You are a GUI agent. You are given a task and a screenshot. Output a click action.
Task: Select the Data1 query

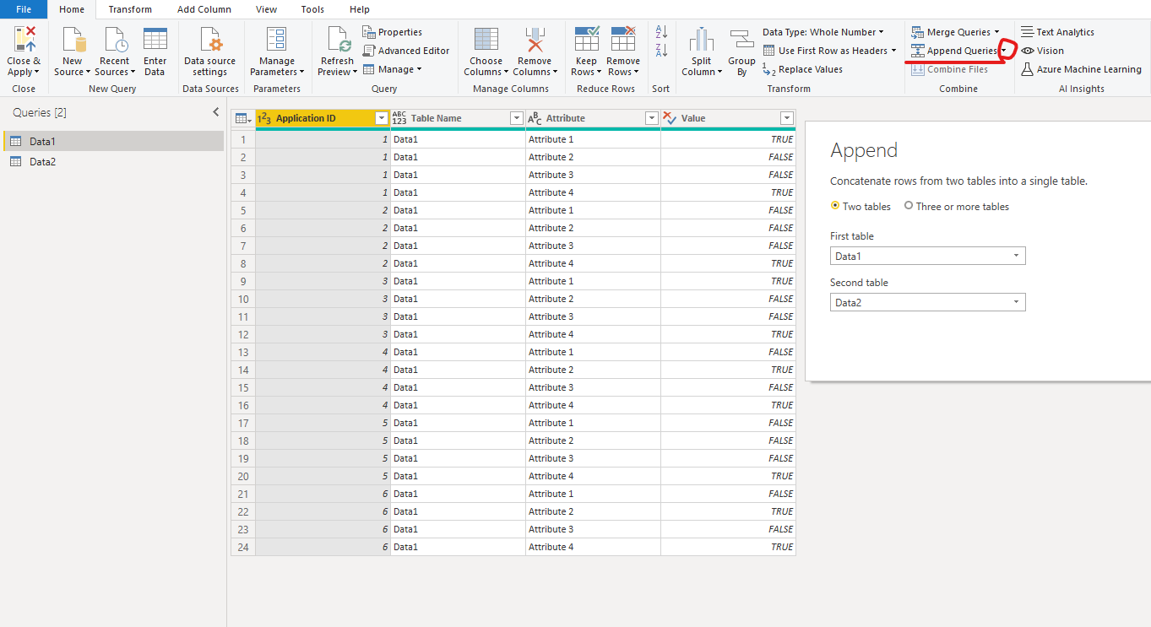coord(113,141)
